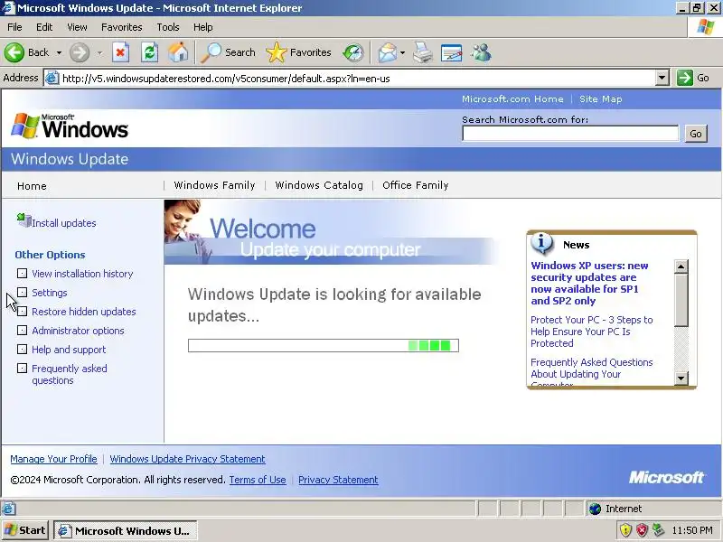
Task: Open Manage Your Profile link
Action: click(x=53, y=459)
